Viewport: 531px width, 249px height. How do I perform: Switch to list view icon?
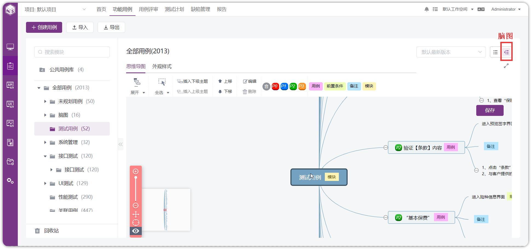495,52
